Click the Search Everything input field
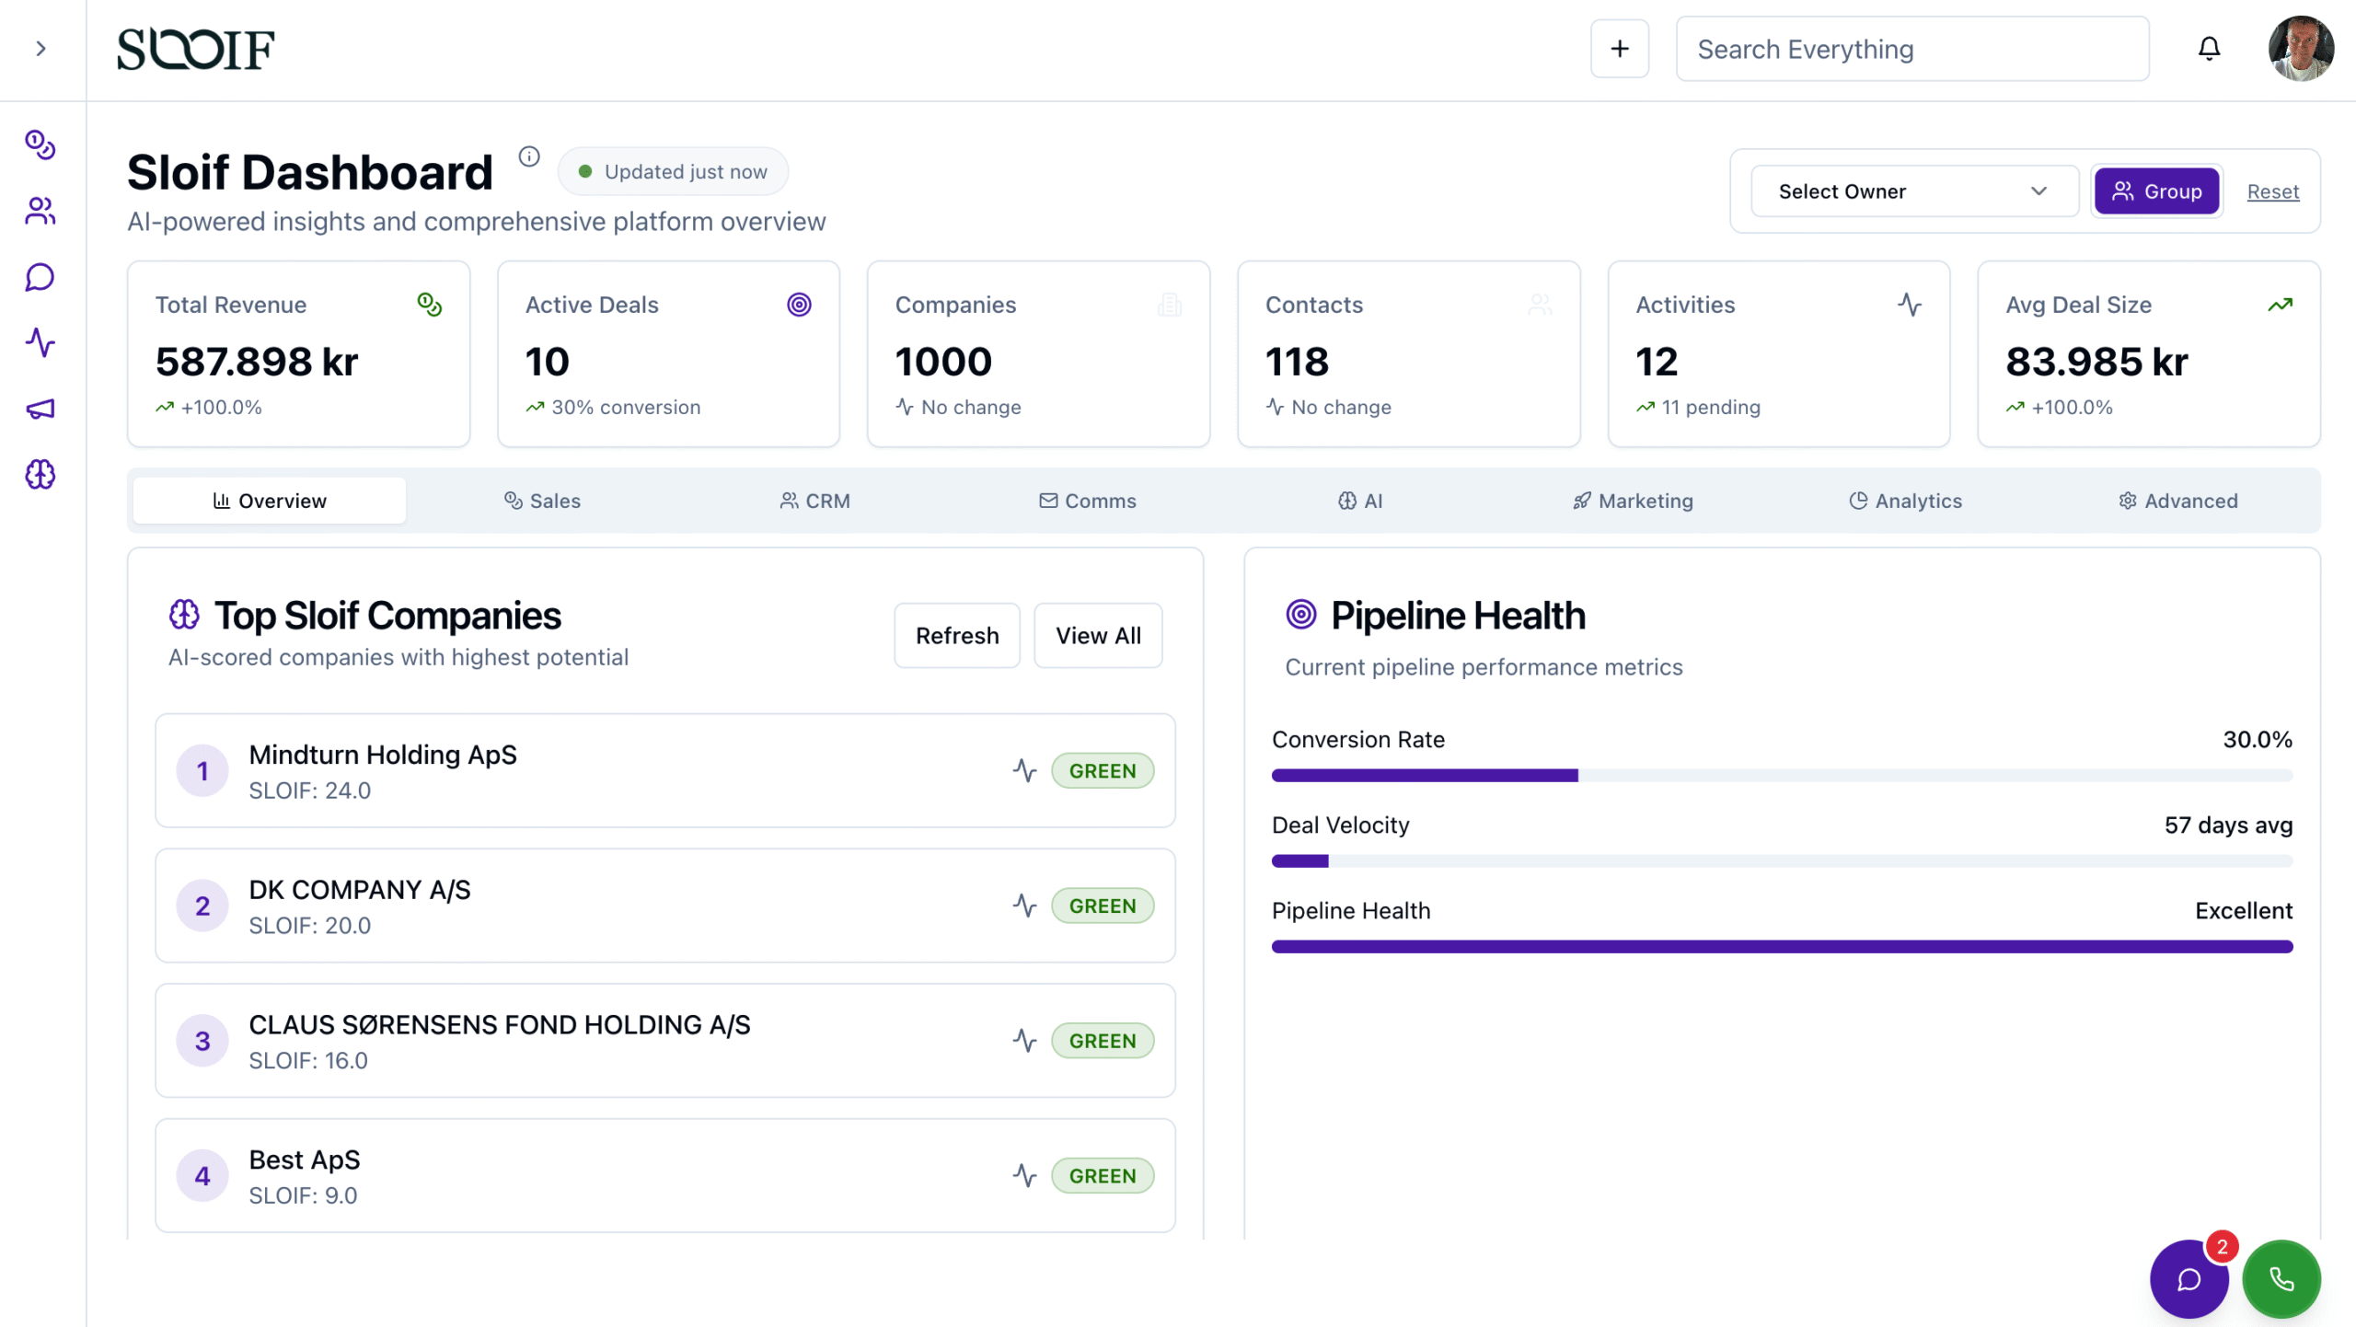Screen dimensions: 2356x1327 tap(1912, 49)
